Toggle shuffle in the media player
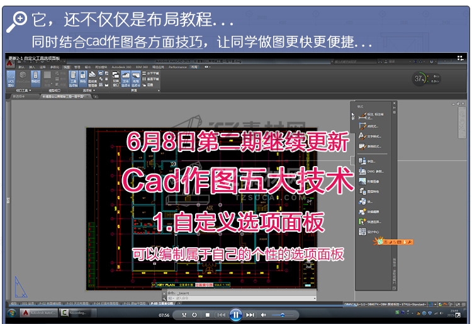 point(184,315)
